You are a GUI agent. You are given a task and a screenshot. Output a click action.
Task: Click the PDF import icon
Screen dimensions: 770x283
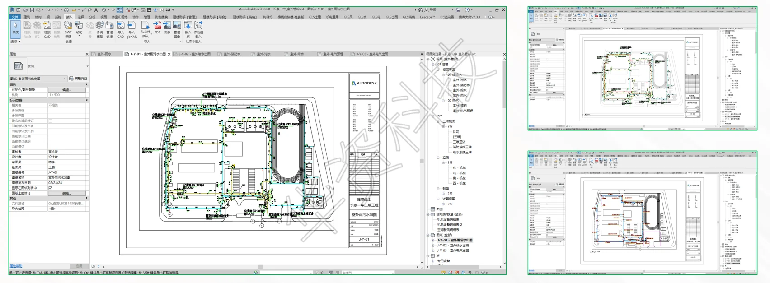(x=157, y=28)
